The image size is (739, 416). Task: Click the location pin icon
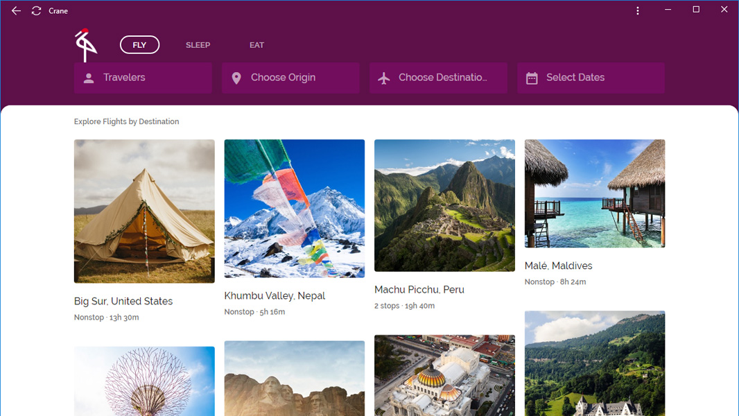click(236, 78)
